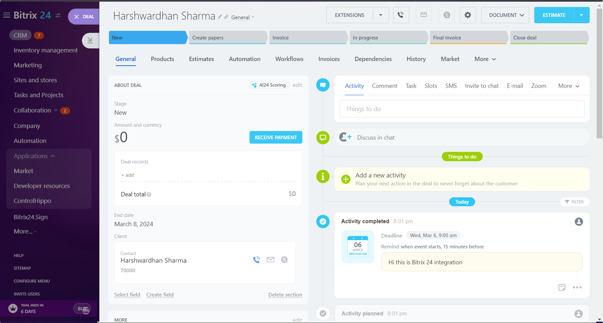Click the note icon on completed activity
The width and height of the screenshot is (603, 323).
562,287
